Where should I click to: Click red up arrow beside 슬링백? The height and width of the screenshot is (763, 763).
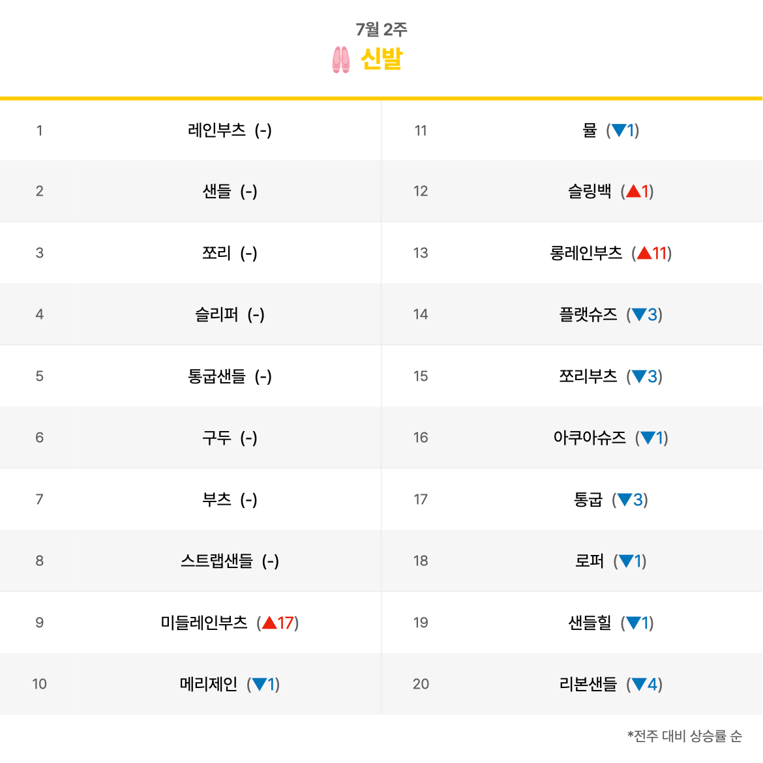(634, 191)
